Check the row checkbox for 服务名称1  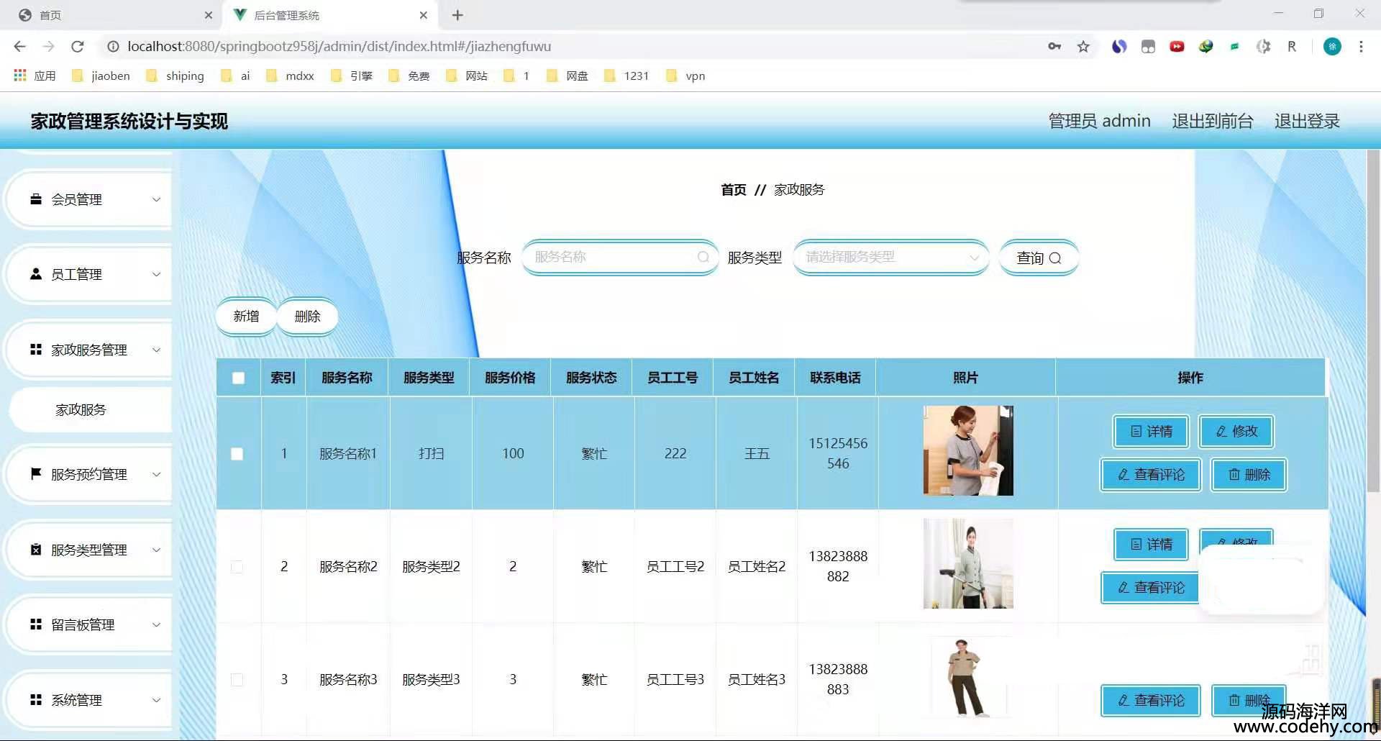click(x=237, y=454)
